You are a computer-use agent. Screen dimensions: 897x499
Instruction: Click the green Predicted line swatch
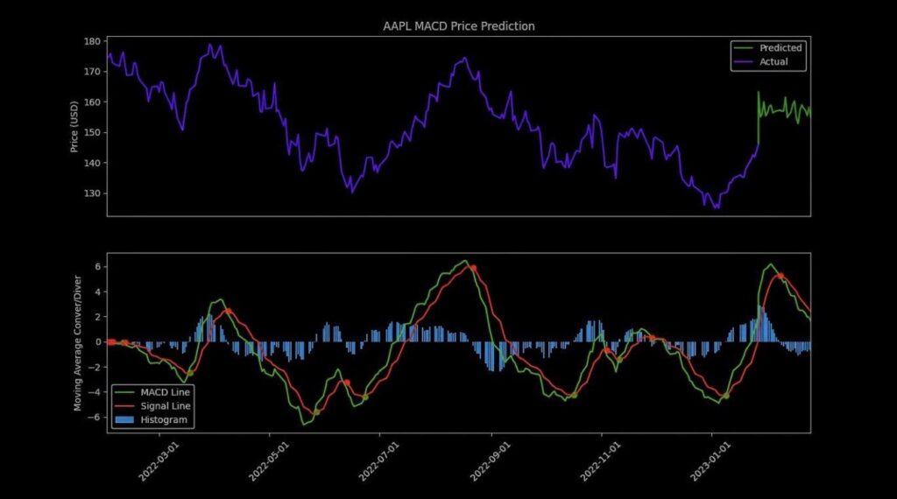[x=743, y=48]
